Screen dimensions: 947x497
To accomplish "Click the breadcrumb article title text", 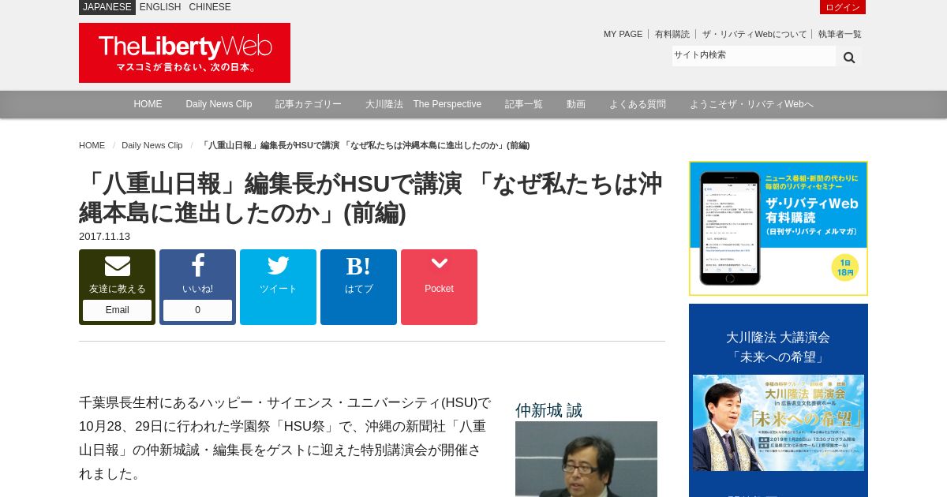I will click(365, 145).
